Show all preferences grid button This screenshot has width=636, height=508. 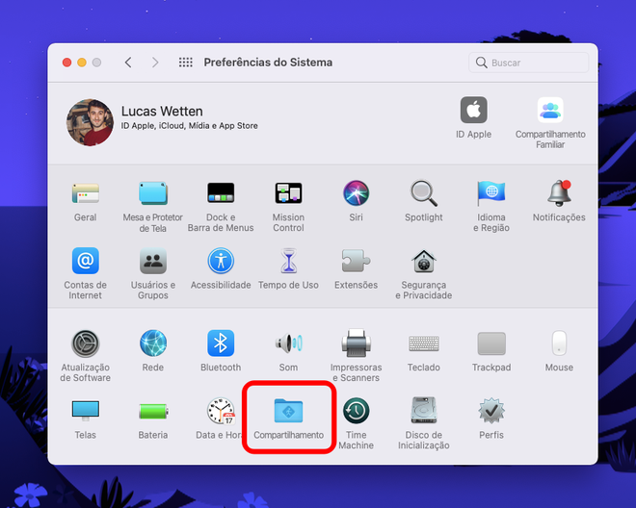click(x=186, y=63)
